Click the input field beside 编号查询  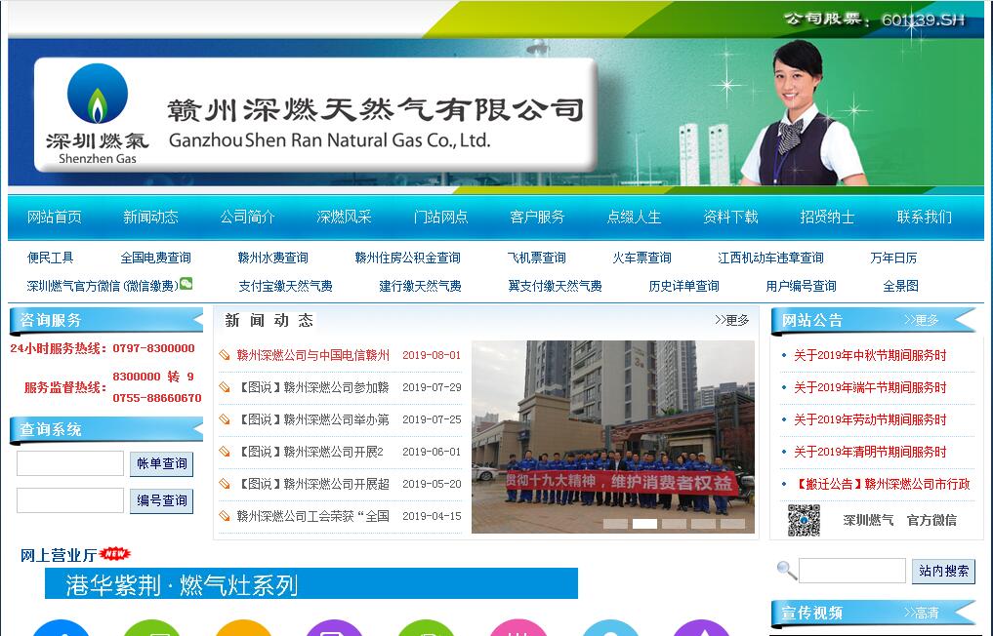[x=70, y=500]
